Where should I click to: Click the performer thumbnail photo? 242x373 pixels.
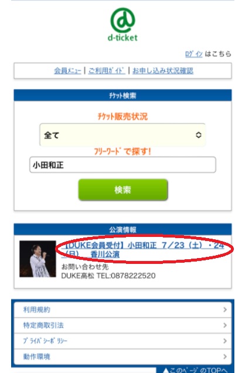coord(38,259)
